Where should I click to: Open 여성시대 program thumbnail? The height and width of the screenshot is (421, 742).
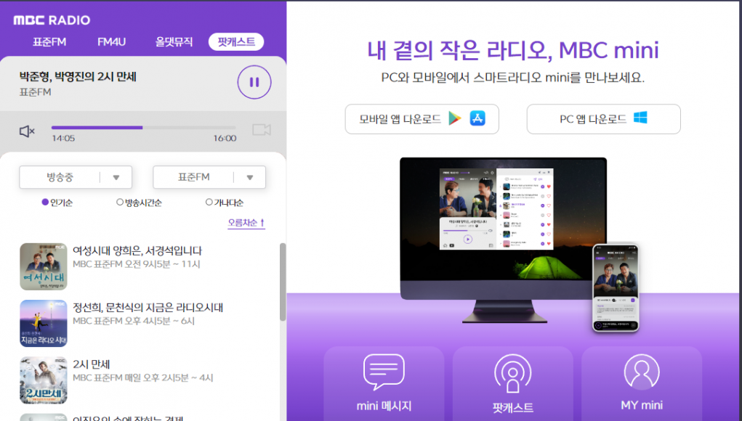[44, 266]
